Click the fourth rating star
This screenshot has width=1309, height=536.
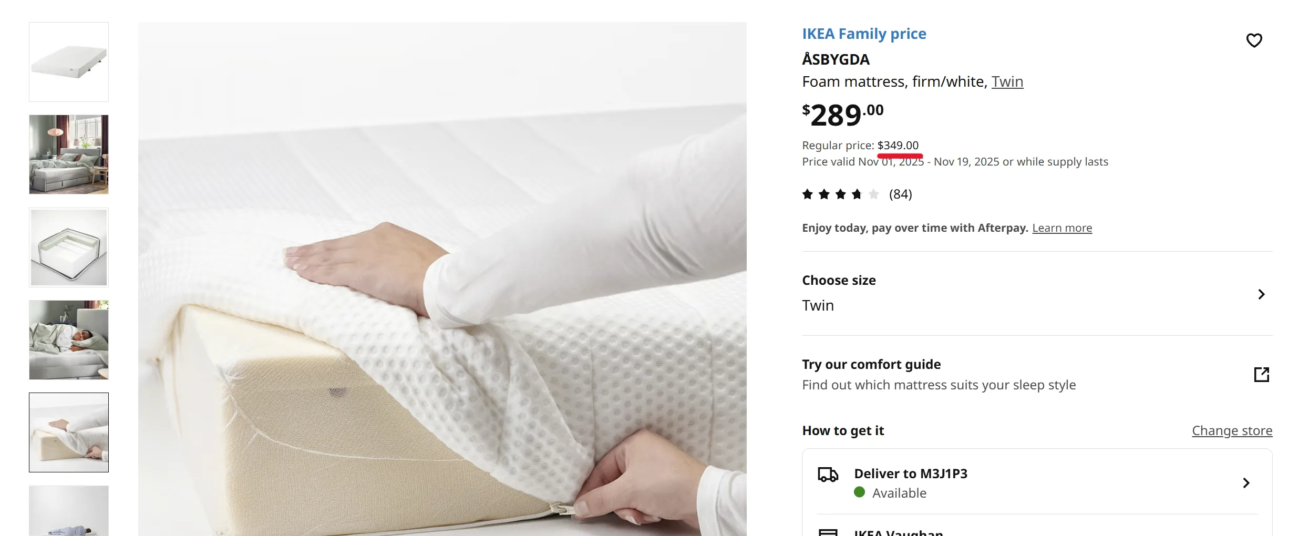[x=856, y=194]
